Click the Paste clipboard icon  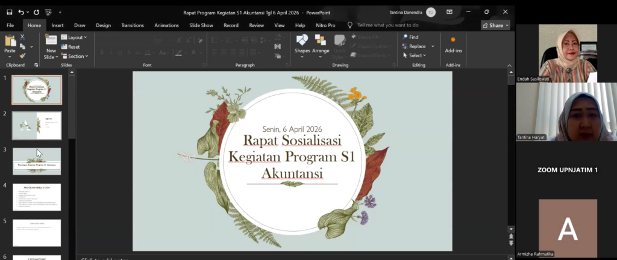pyautogui.click(x=10, y=40)
